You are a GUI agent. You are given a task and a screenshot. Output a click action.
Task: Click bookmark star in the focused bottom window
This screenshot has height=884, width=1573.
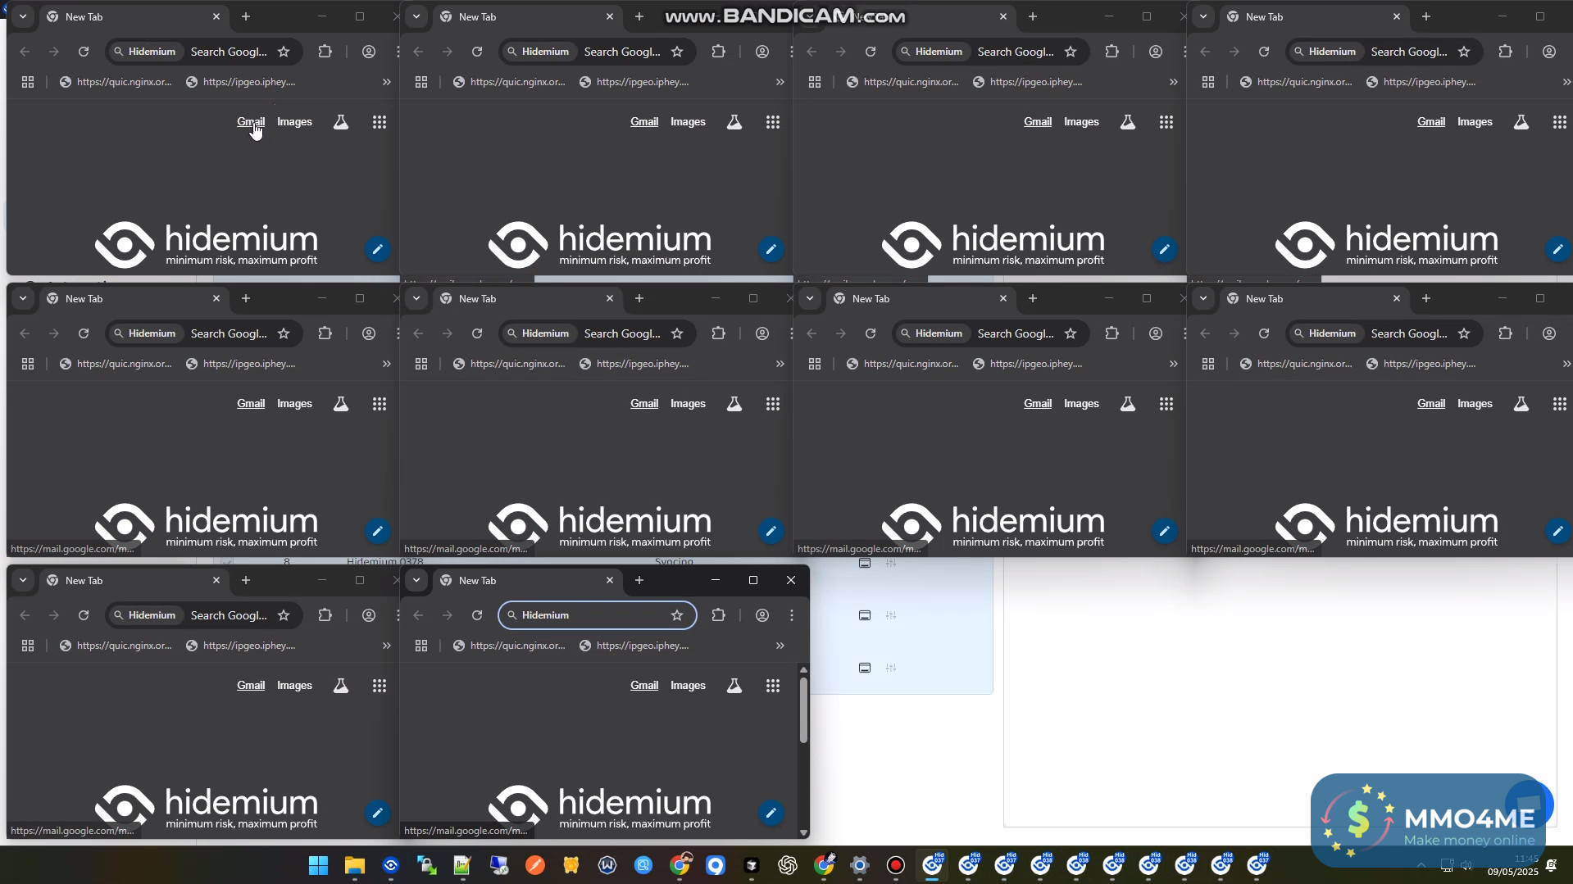[x=677, y=615]
